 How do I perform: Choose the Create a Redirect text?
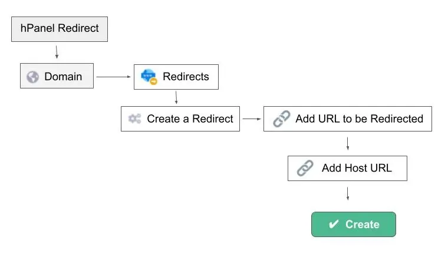190,119
